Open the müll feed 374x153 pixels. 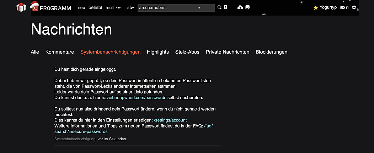[109, 7]
